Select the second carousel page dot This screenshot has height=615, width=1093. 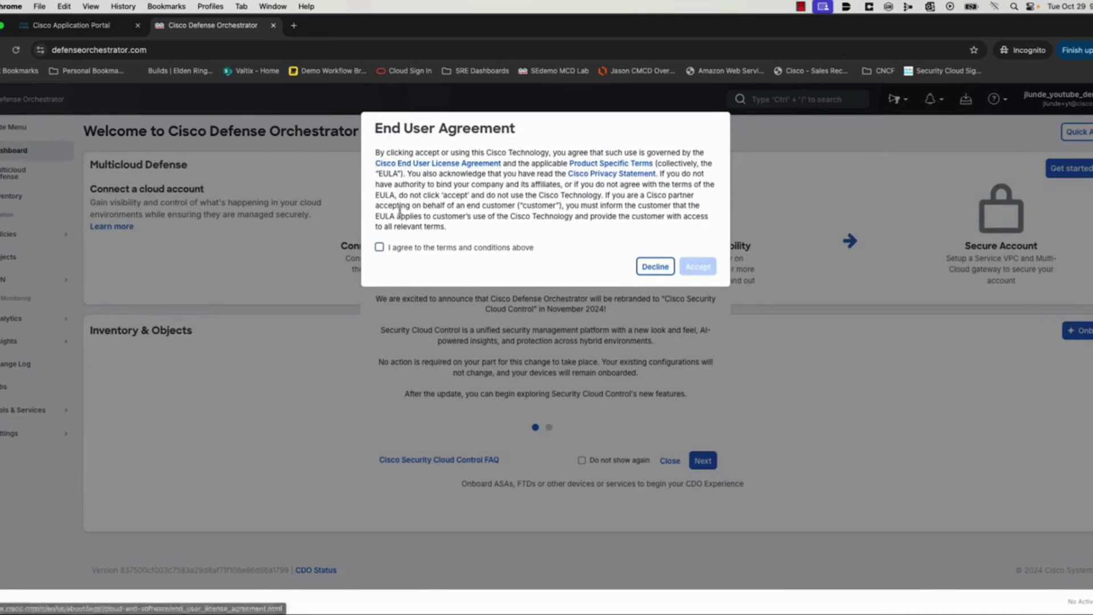click(549, 427)
